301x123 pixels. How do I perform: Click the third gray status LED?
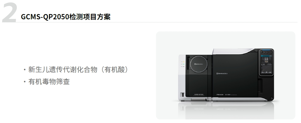pyautogui.click(x=184, y=67)
